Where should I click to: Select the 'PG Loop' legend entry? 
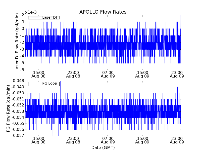(x=44, y=84)
